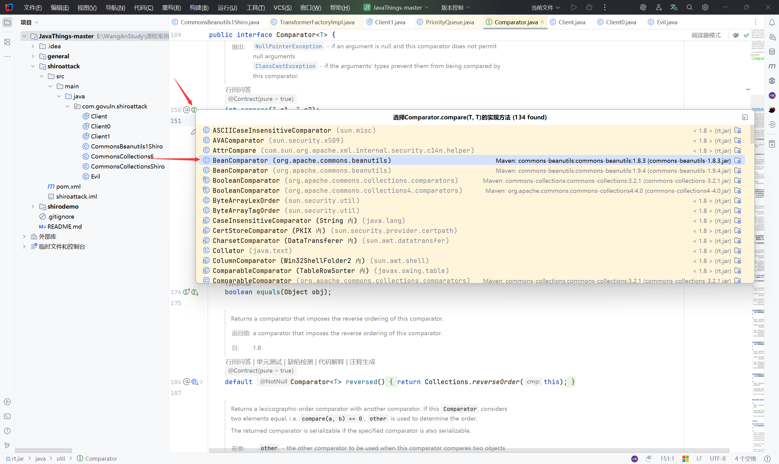Image resolution: width=779 pixels, height=464 pixels.
Task: Click the 阅读器模式 label
Action: [706, 35]
